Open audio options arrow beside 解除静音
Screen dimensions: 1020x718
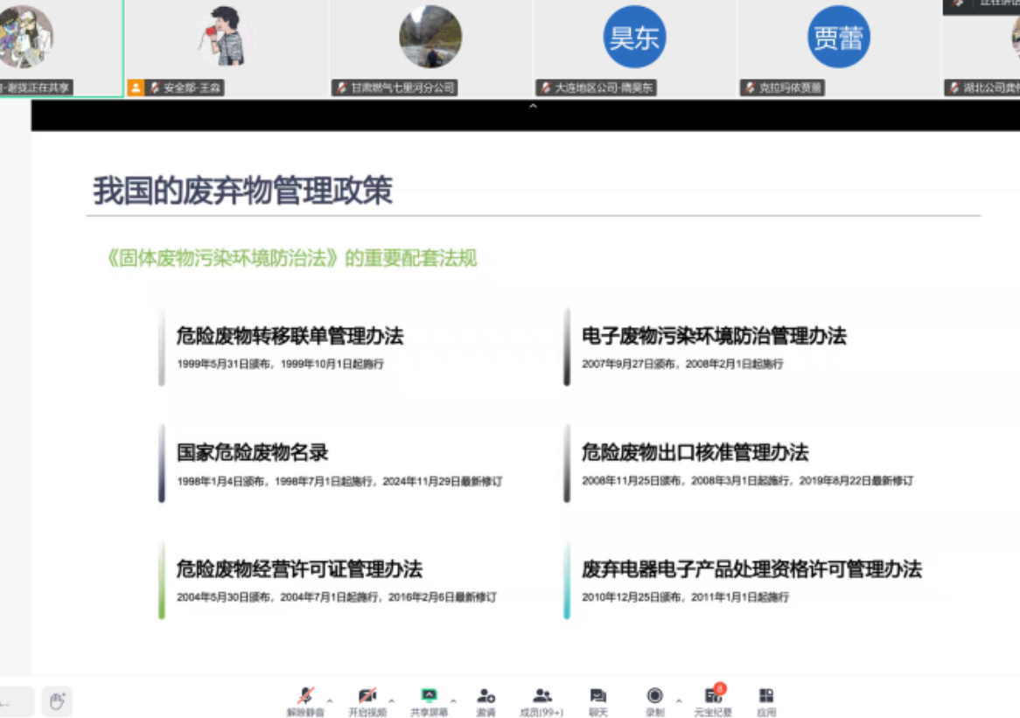pyautogui.click(x=330, y=701)
